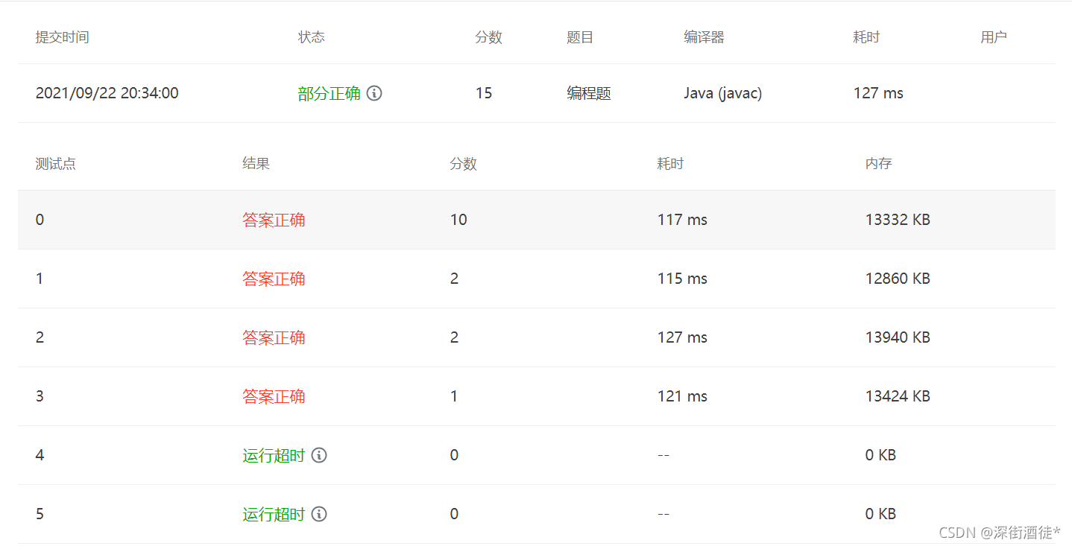Select the 状态 column header
Screen dimensions: 1072x546
coord(312,37)
